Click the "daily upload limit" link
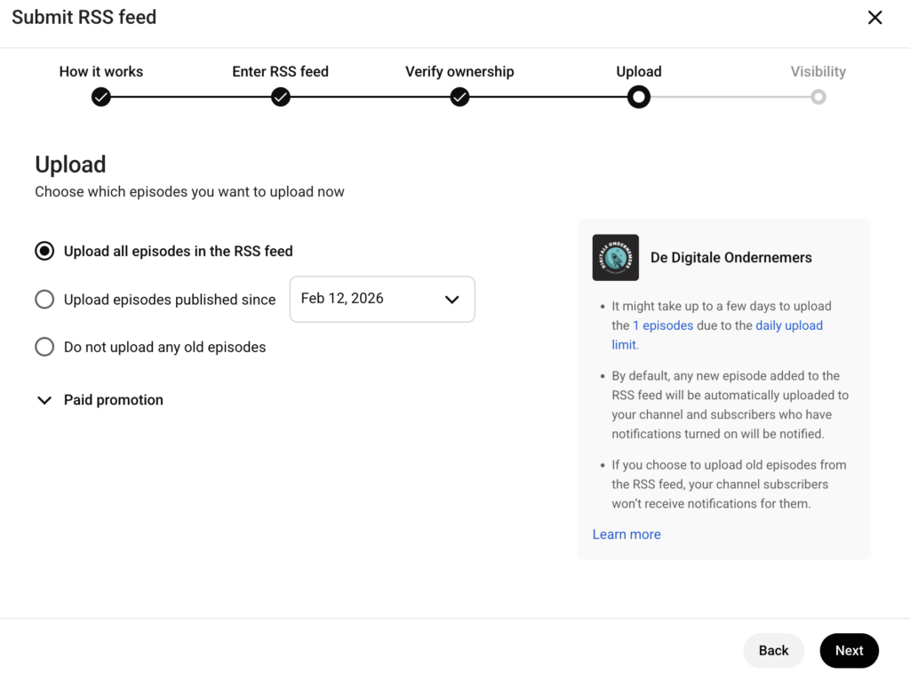The height and width of the screenshot is (674, 910). pyautogui.click(x=789, y=325)
